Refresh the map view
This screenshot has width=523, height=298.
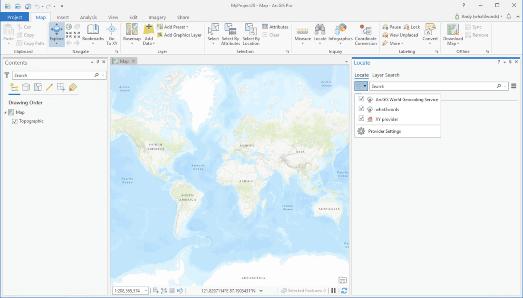tap(344, 291)
